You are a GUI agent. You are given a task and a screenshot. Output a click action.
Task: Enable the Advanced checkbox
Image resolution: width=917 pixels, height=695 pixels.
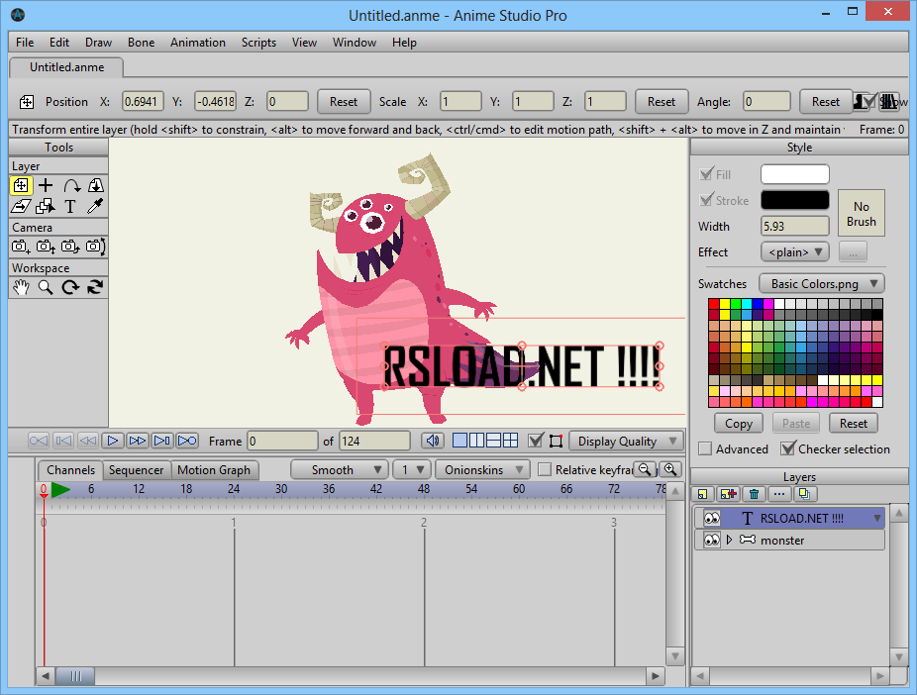705,448
